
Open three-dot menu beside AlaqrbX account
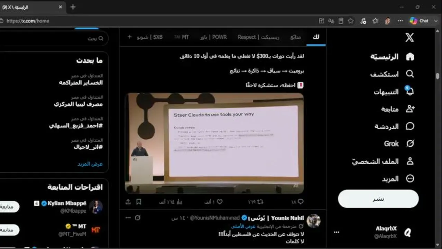337,232
